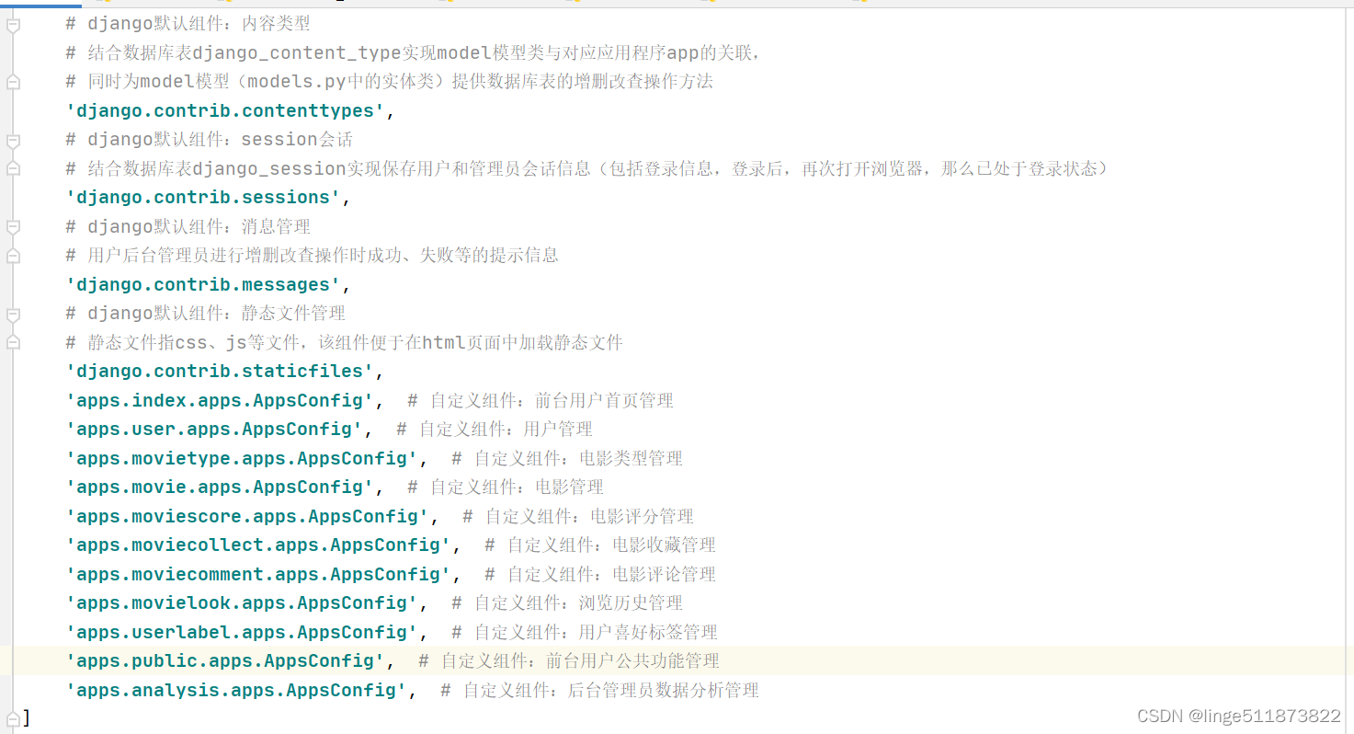Place the cursor in 'django.contrib.sessions'
This screenshot has height=734, width=1354.
pos(203,198)
